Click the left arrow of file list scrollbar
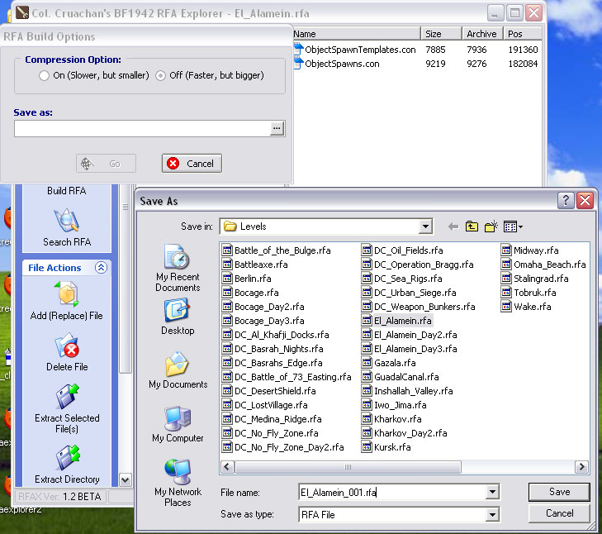 coord(227,467)
